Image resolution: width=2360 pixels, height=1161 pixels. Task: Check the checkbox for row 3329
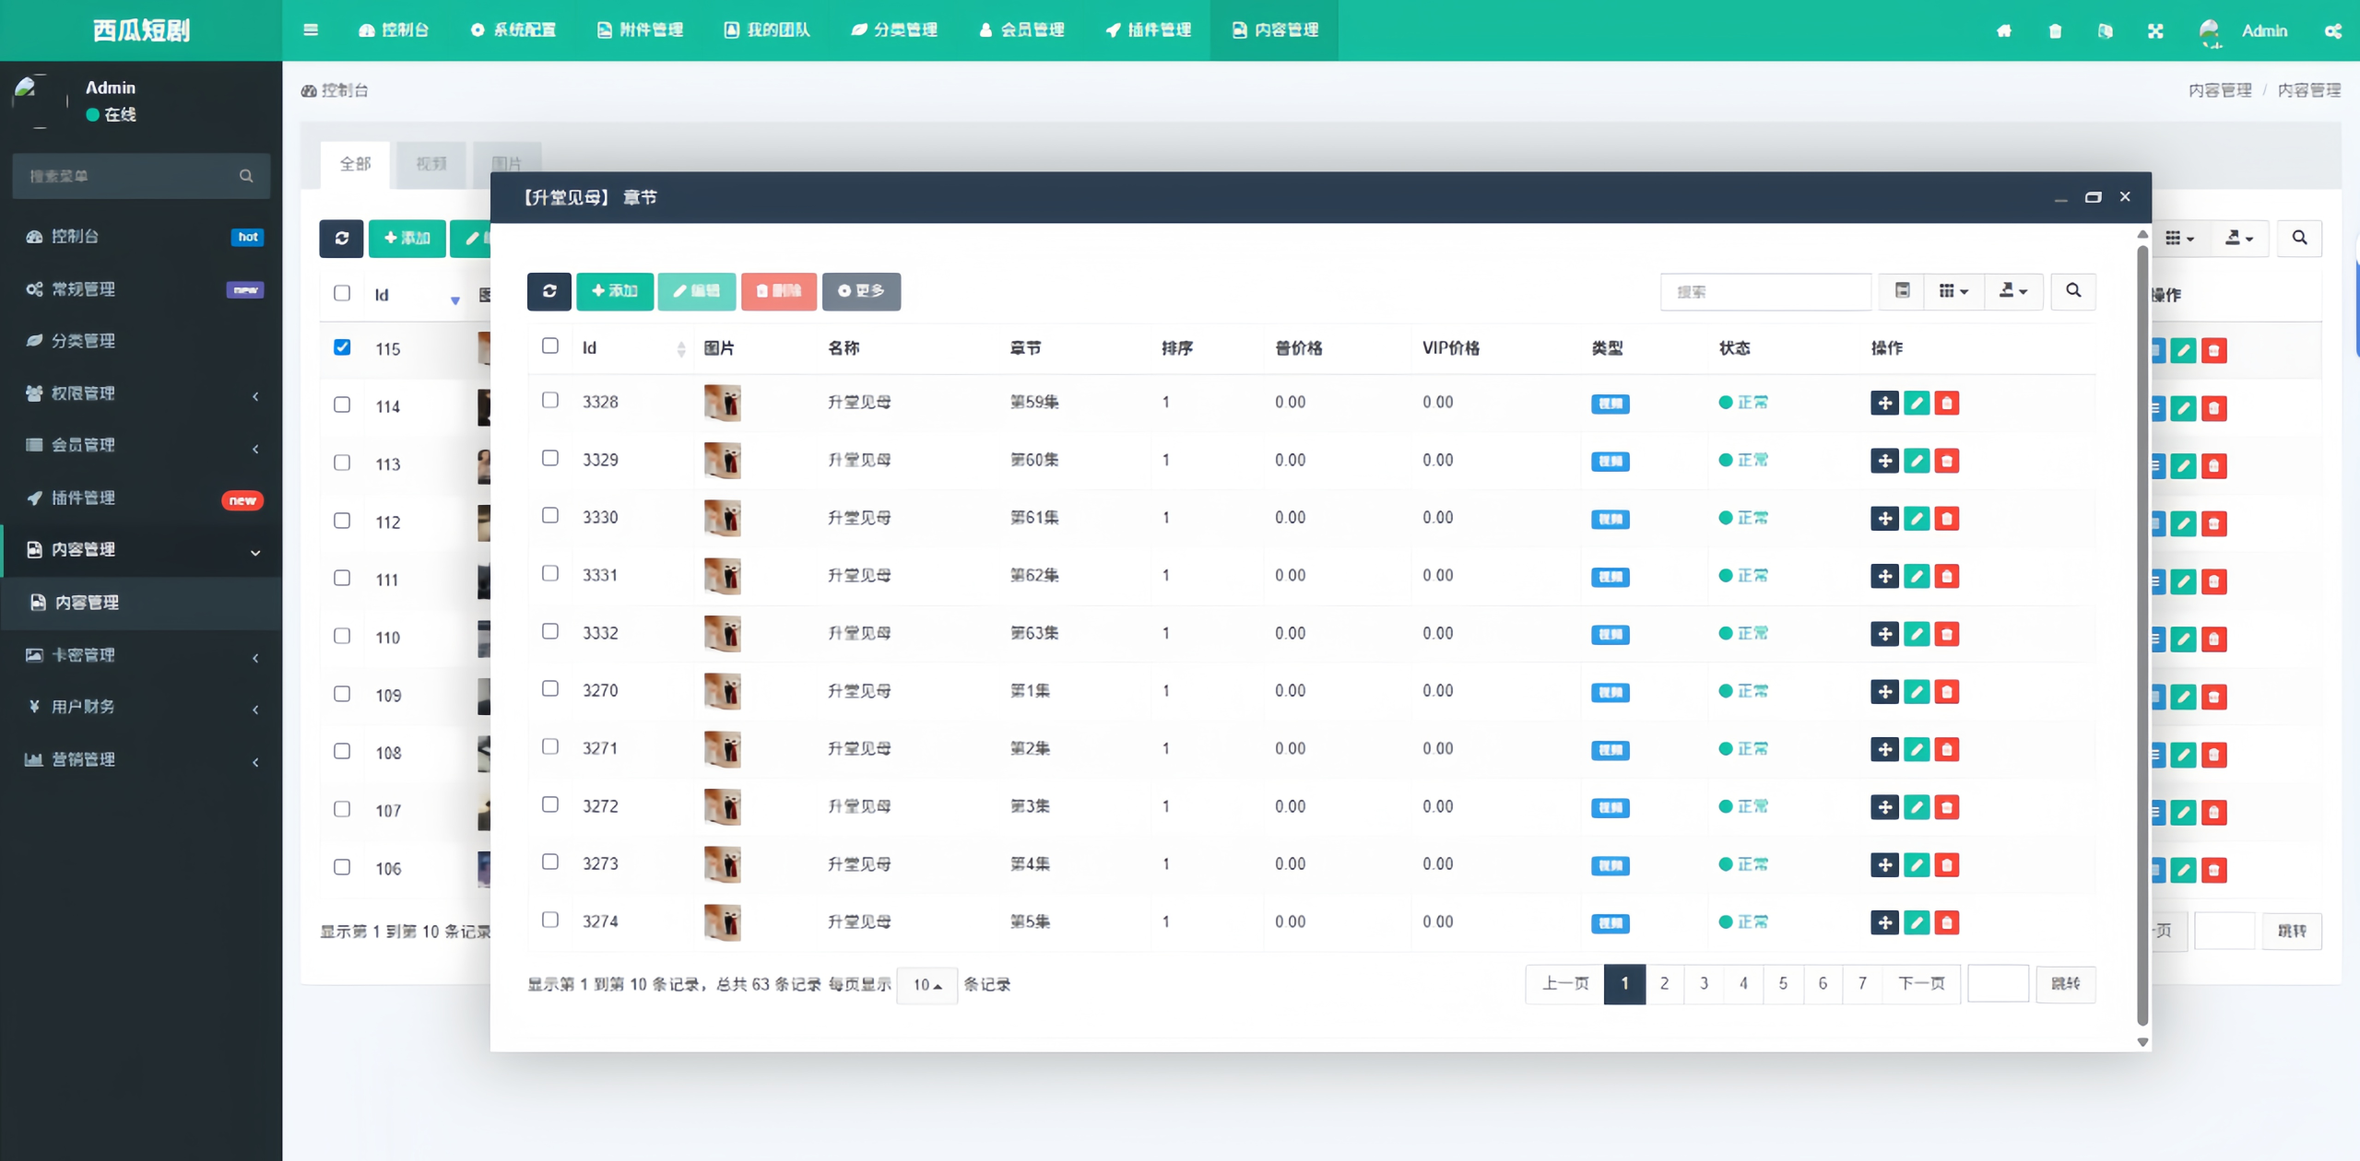[549, 458]
